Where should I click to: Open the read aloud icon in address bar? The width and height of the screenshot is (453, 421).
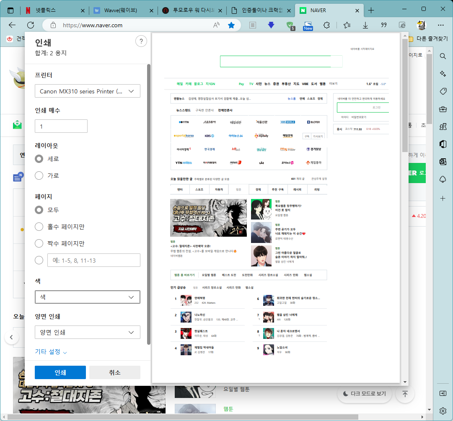tap(216, 25)
